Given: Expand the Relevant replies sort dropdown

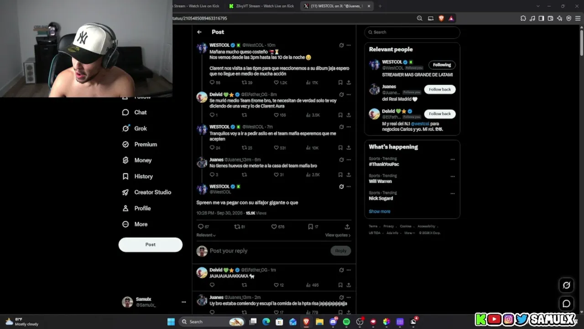Looking at the screenshot, I should 206,235.
